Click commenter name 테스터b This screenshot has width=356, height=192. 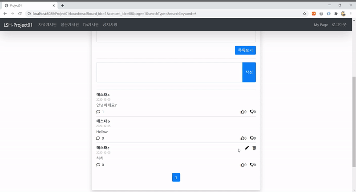coord(103,121)
